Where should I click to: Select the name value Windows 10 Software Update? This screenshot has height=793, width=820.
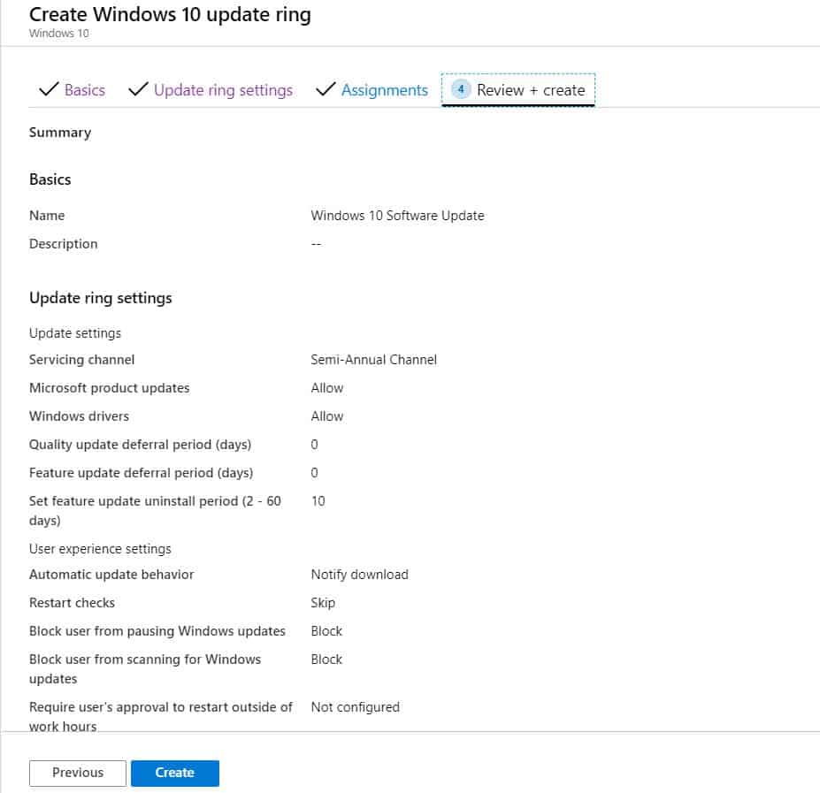(397, 216)
